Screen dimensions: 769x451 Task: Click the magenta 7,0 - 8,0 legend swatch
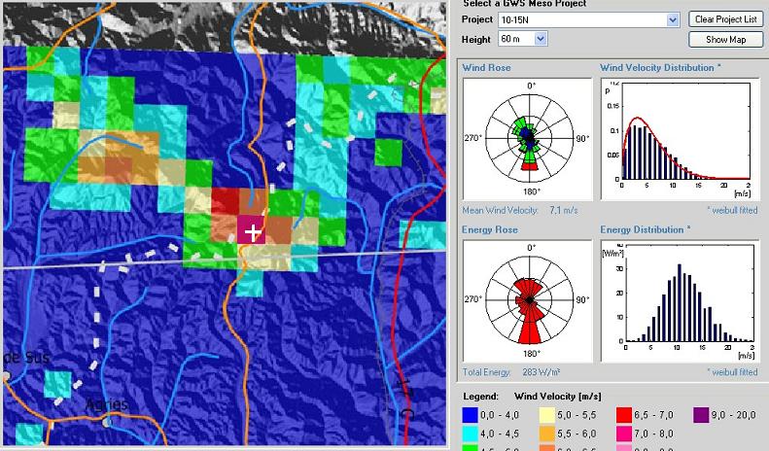click(625, 431)
